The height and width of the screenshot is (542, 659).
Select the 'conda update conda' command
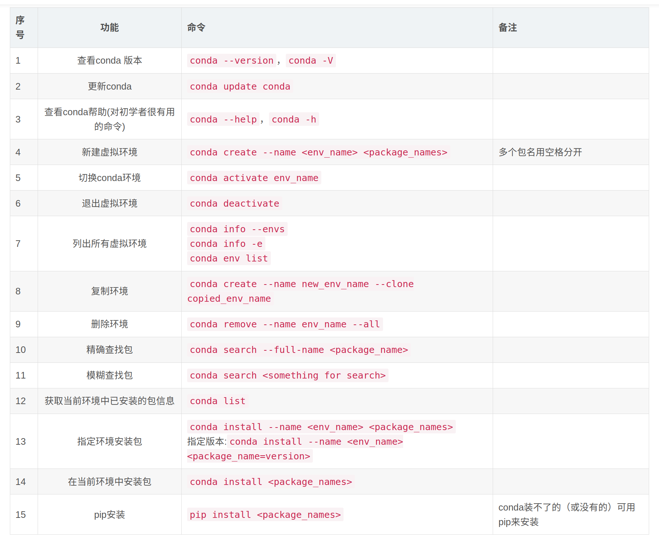[240, 87]
